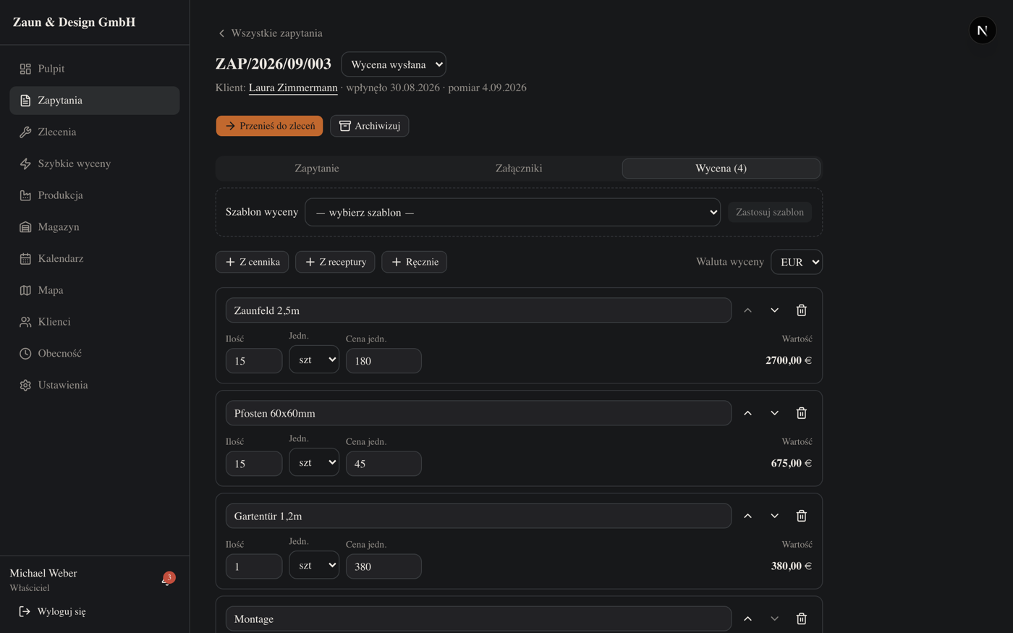Click the Zaunfeld 2,5m name field
This screenshot has height=633, width=1013.
pos(478,310)
